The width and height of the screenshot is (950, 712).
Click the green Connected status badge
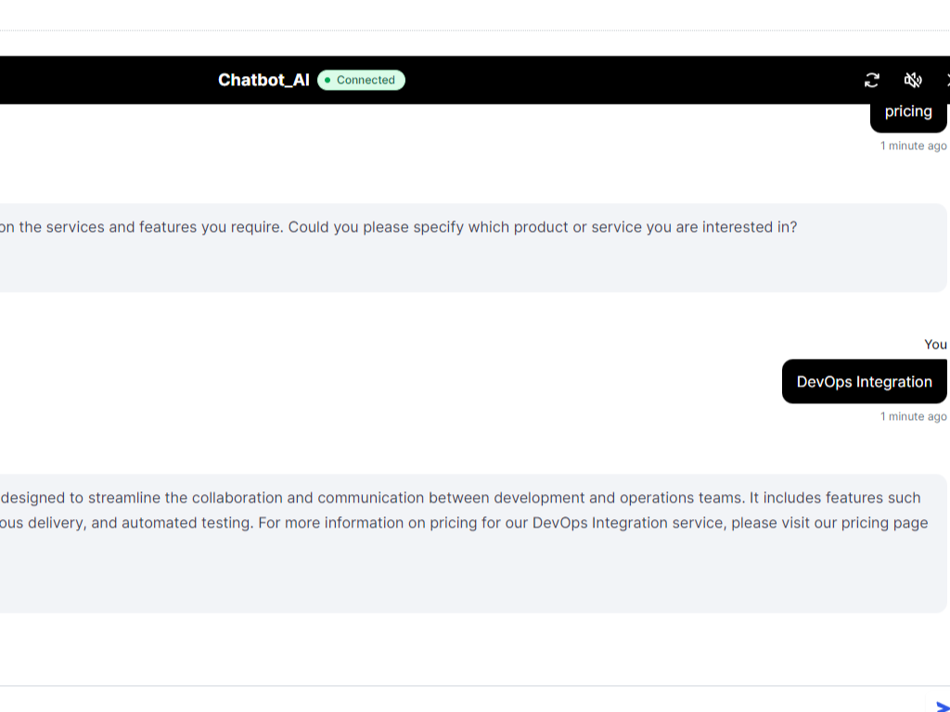click(361, 81)
